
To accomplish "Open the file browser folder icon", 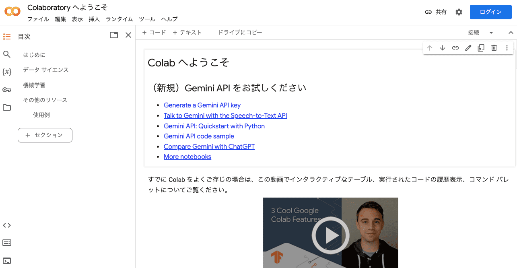I will coord(7,107).
